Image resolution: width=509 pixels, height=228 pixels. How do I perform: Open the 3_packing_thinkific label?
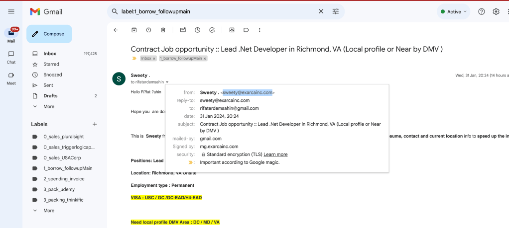[x=64, y=200]
